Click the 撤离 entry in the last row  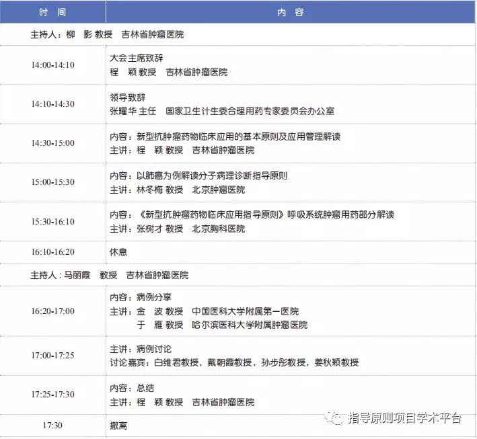118,426
